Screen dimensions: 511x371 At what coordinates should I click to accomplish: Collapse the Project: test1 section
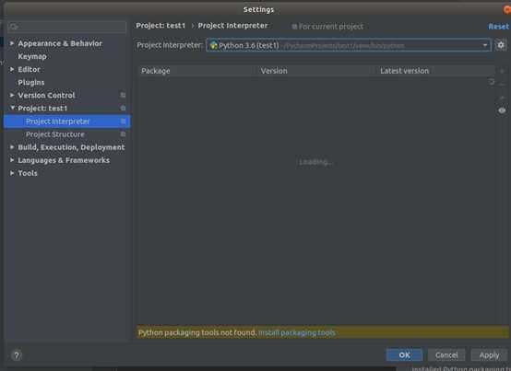12,108
